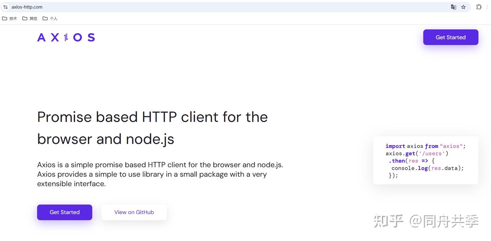Screen dimensions: 491x241
Task: Click the Axios description paragraph
Action: pyautogui.click(x=160, y=174)
